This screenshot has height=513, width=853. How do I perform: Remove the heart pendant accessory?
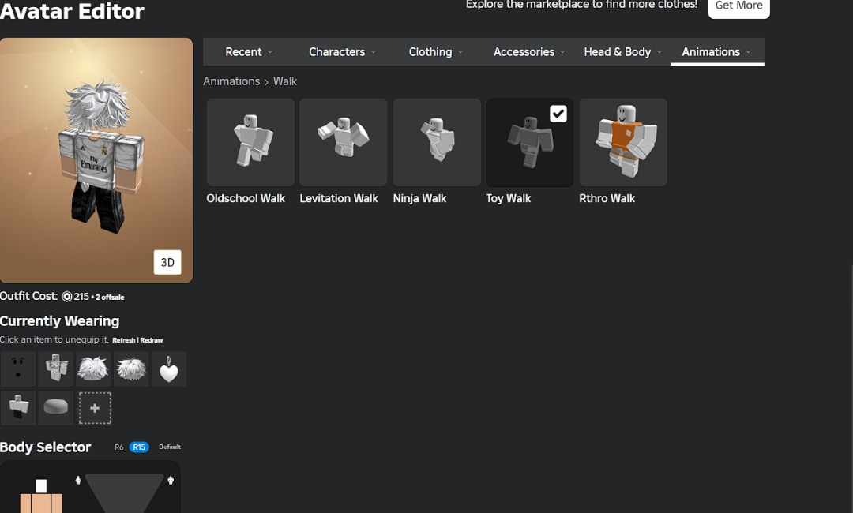168,369
